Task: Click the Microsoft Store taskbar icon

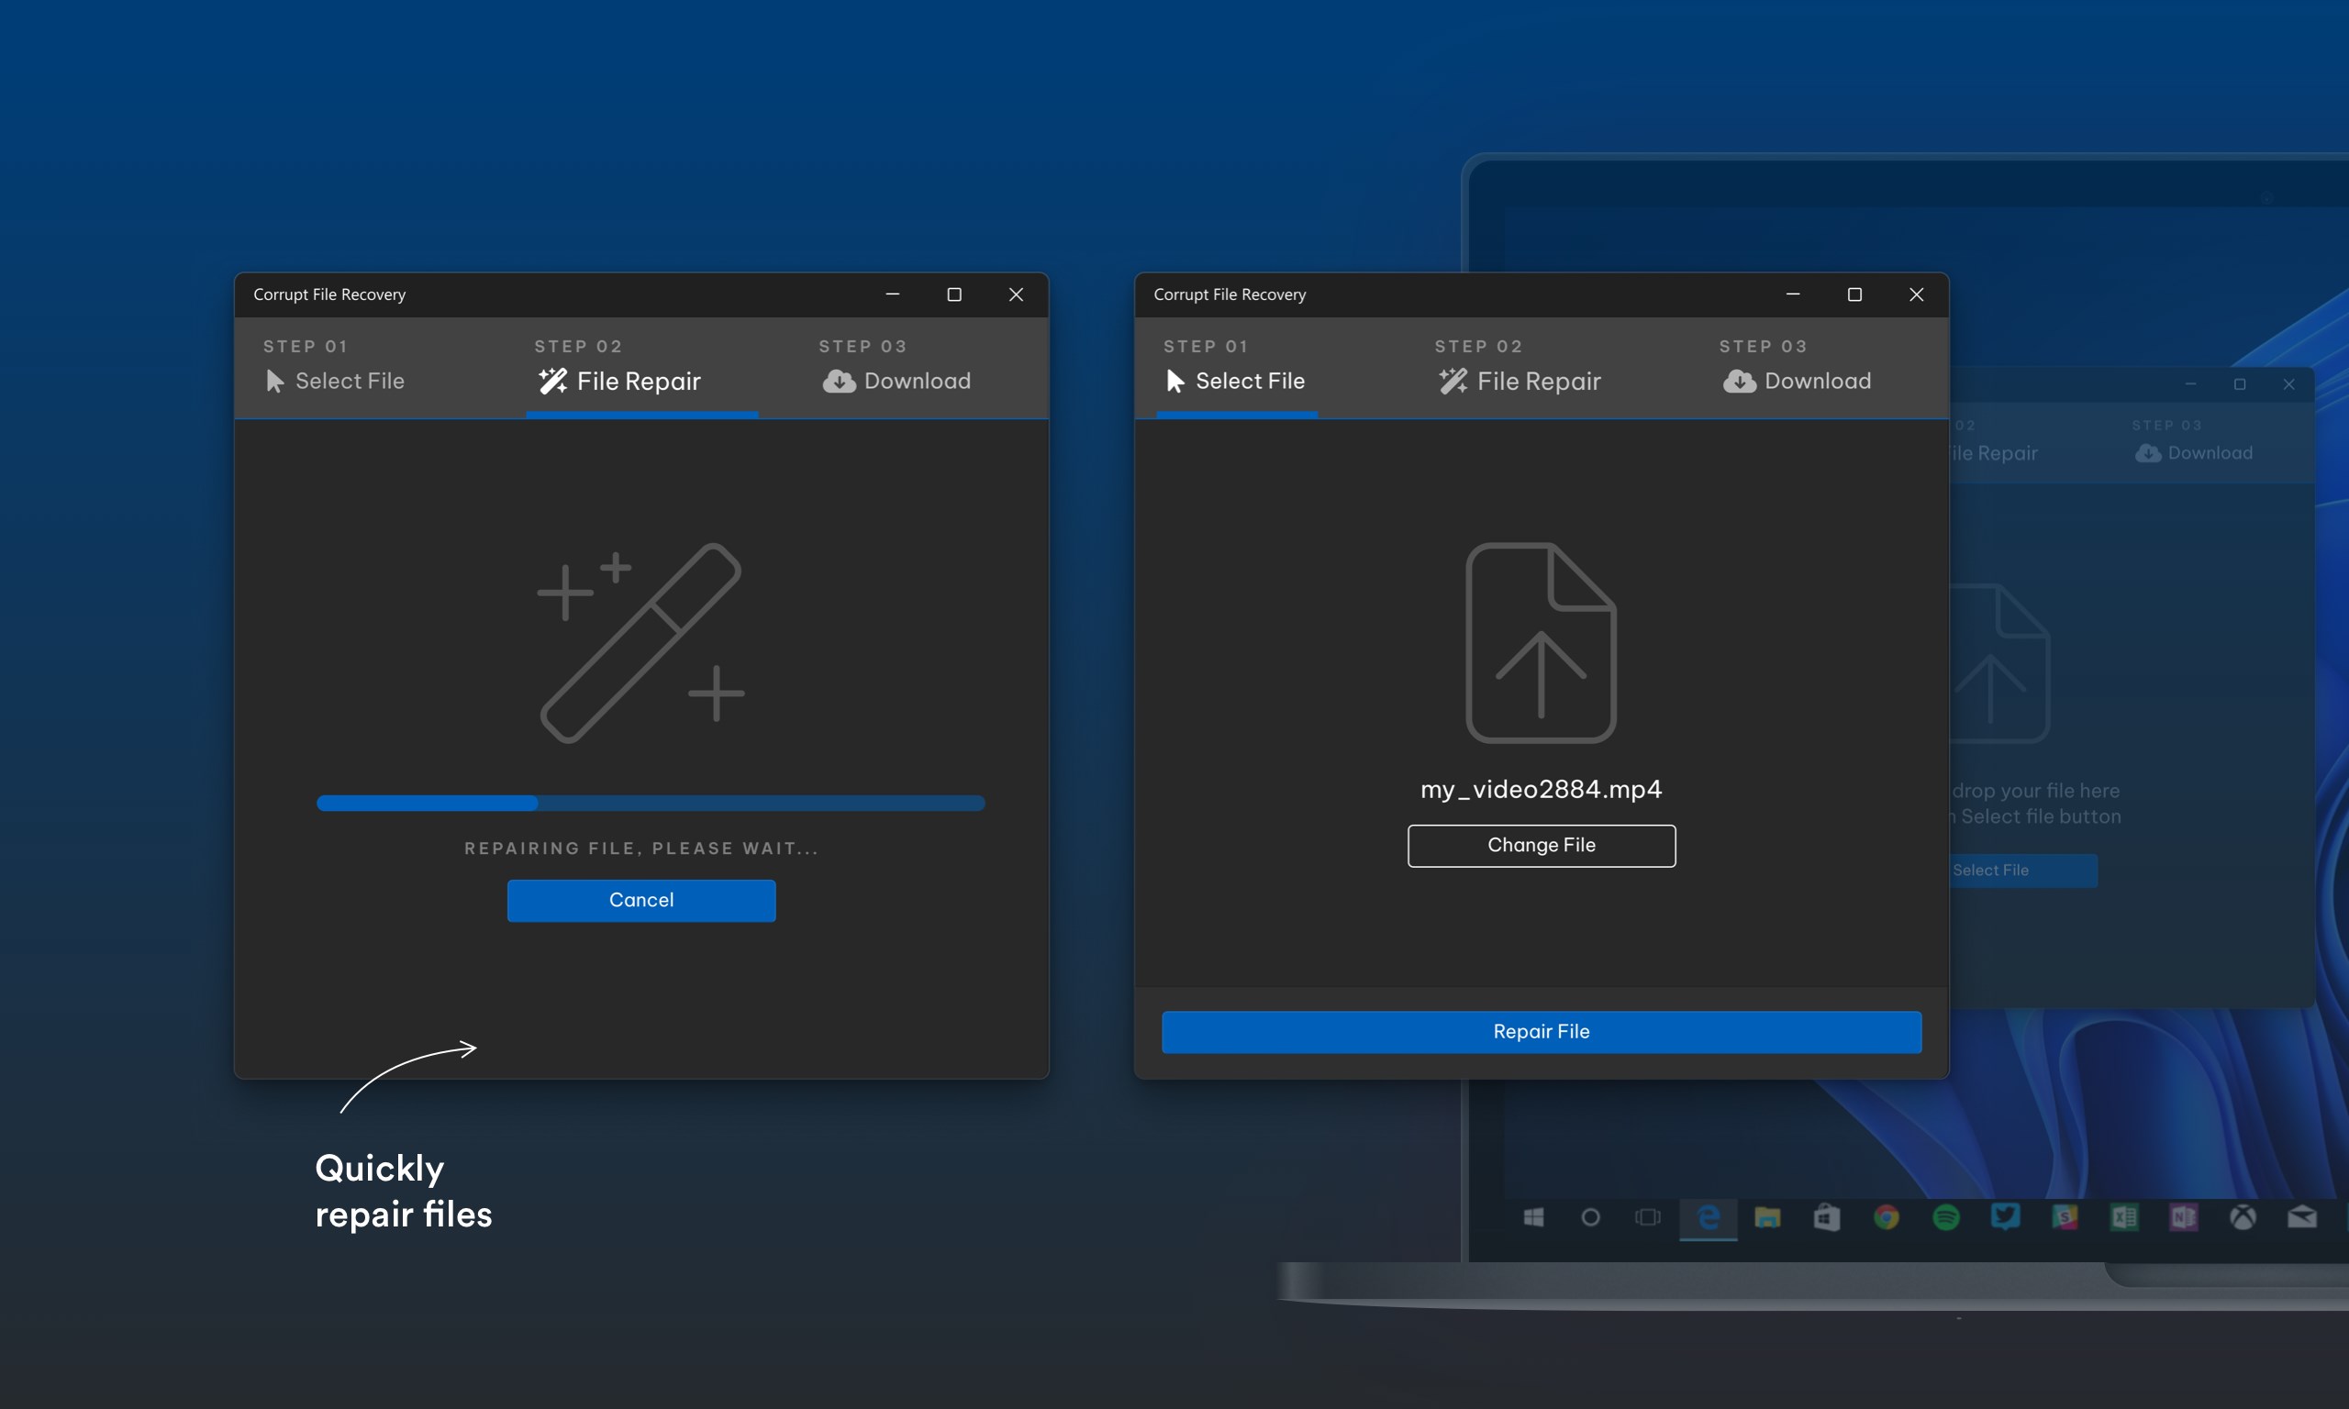Action: (x=1827, y=1217)
